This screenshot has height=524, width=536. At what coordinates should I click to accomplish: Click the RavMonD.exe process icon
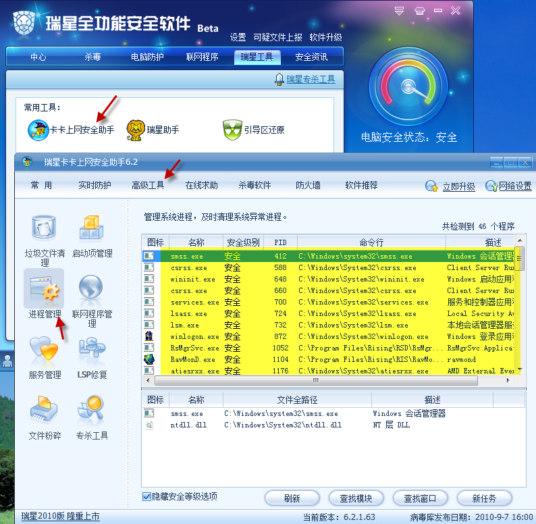(x=149, y=359)
